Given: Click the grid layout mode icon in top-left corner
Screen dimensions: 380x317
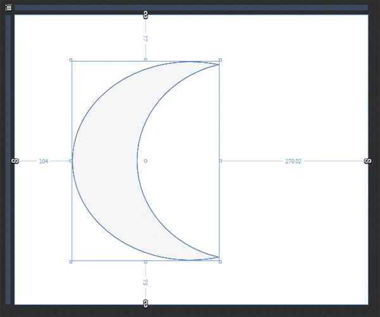Looking at the screenshot, I should [8, 8].
